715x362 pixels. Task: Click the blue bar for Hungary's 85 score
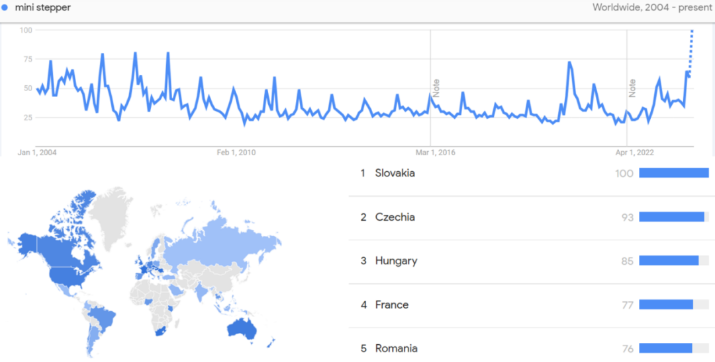click(x=669, y=260)
